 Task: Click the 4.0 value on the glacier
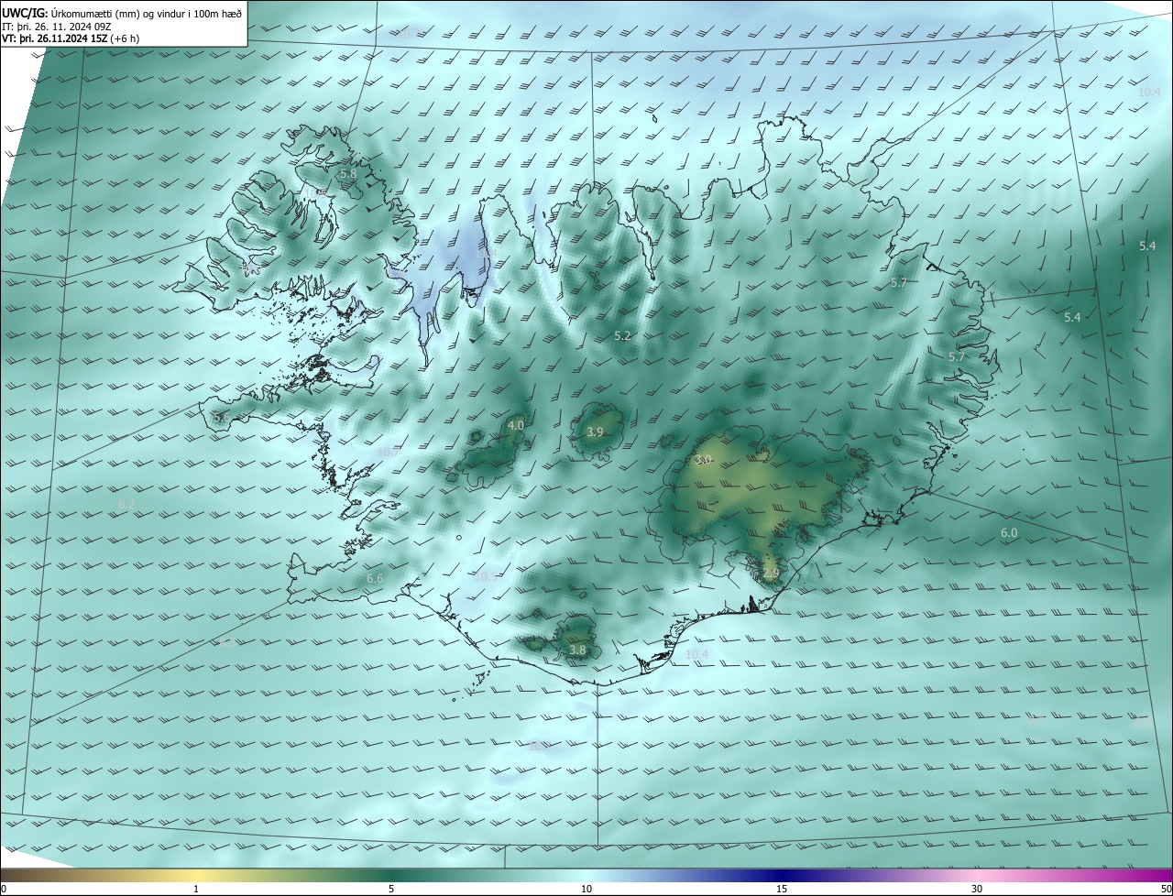(516, 425)
